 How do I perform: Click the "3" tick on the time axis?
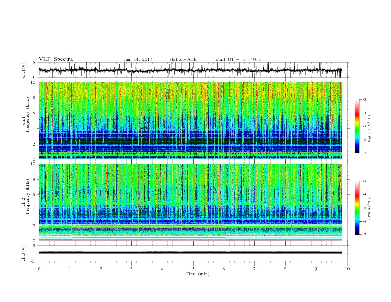pyautogui.click(x=131, y=269)
